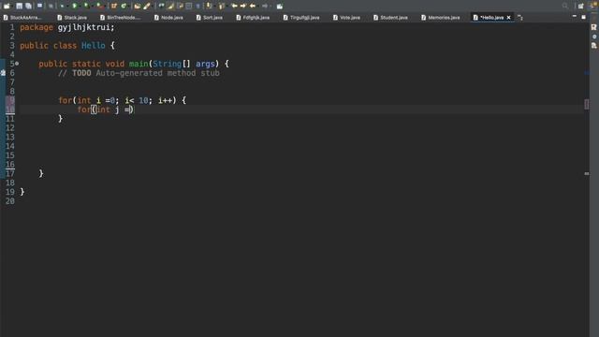Click the Open Type folder icon
The image size is (599, 337).
138,6
